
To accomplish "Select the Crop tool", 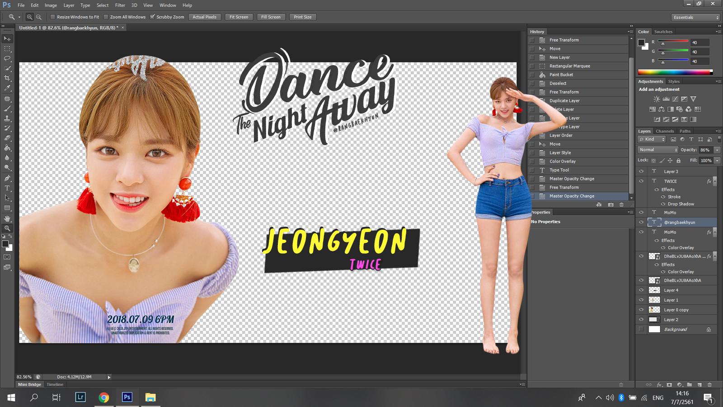I will [7, 78].
